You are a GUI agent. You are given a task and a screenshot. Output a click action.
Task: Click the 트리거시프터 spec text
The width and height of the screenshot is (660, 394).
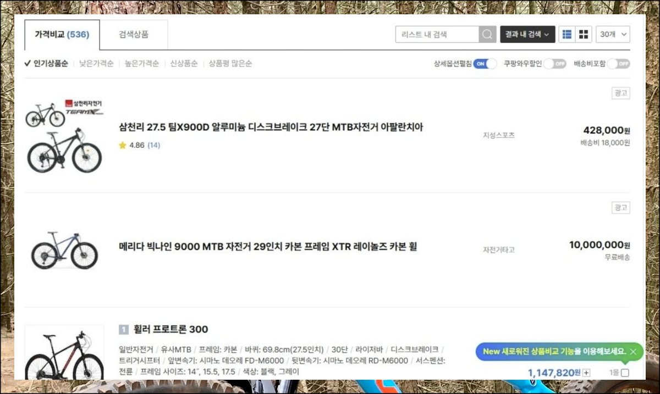click(139, 361)
